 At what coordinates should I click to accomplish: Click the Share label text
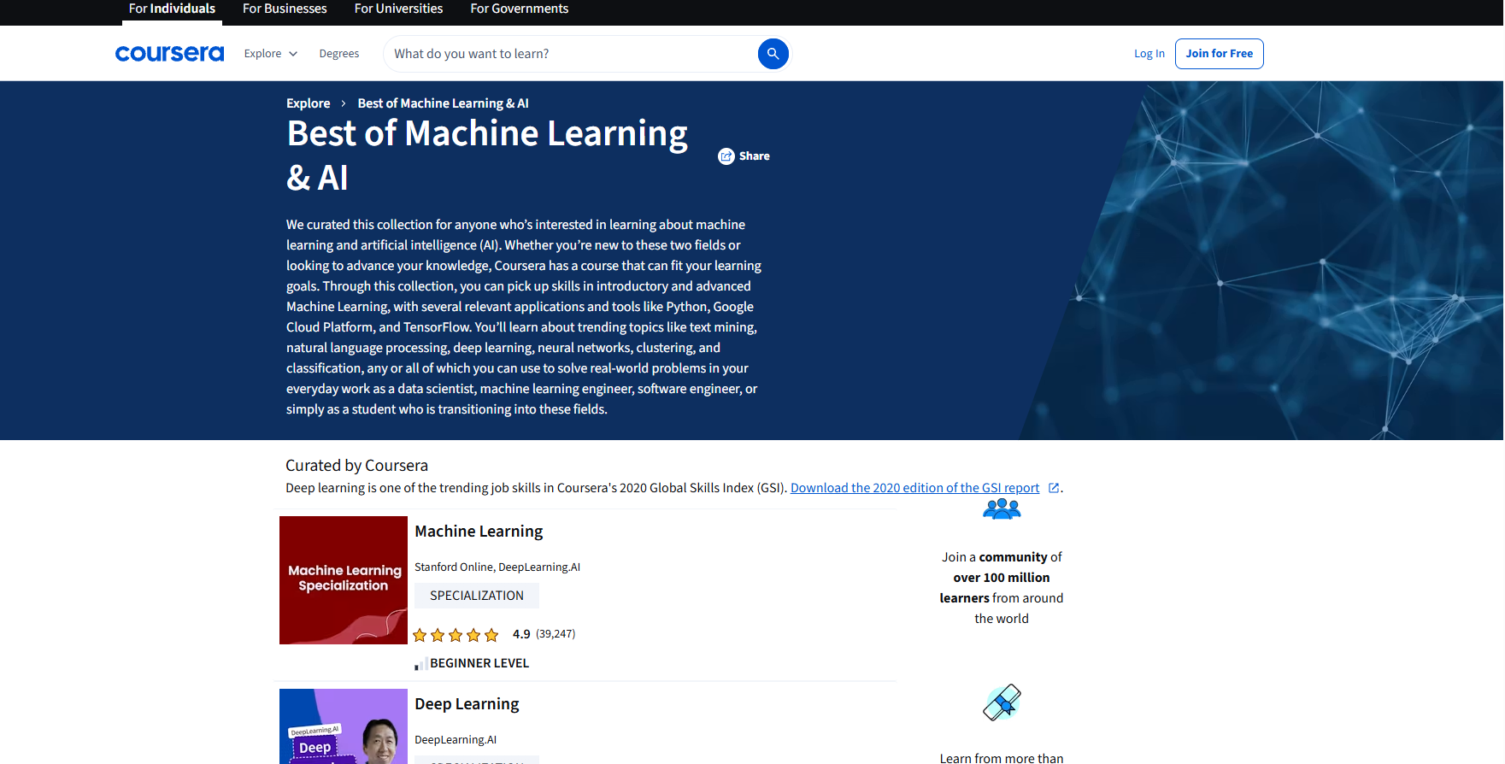tap(755, 156)
